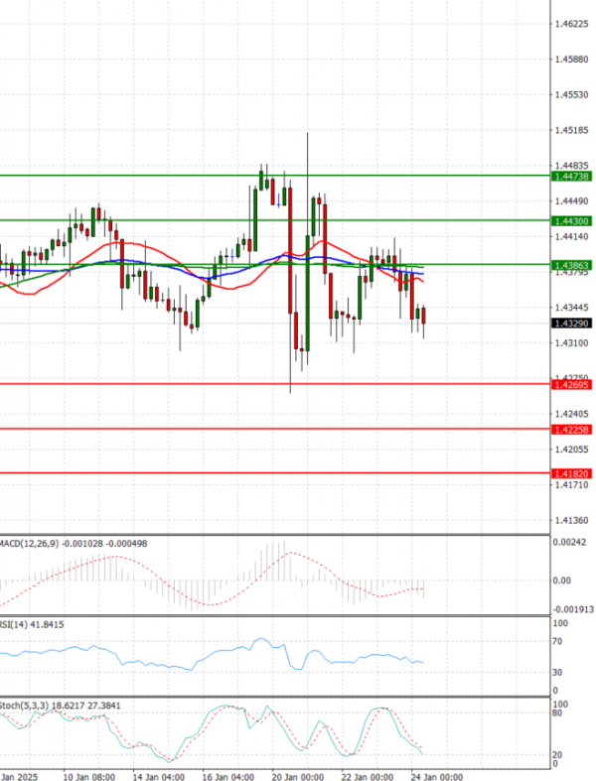This screenshot has height=781, width=596.
Task: Click the 1.43863 green price label
Action: pos(571,265)
